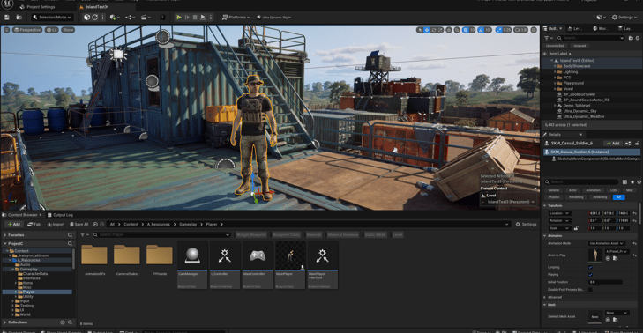Click the scale lock icon in Transform
This screenshot has width=643, height=333.
576,228
